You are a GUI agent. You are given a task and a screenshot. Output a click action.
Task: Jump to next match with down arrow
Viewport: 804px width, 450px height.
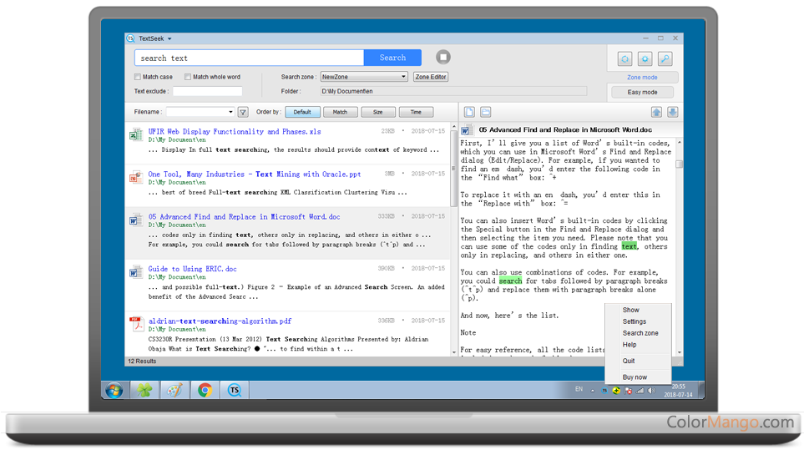click(x=672, y=112)
